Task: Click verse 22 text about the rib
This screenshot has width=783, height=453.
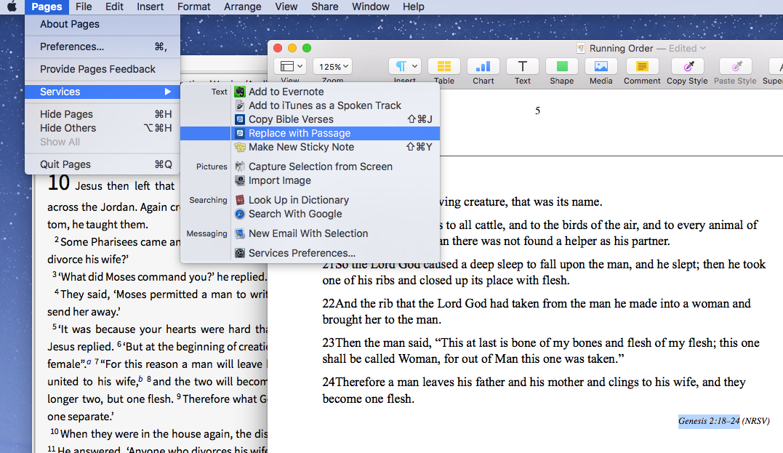Action: pos(537,311)
